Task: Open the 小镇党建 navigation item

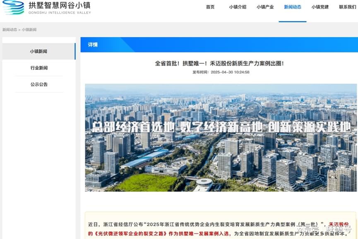Action: (x=320, y=7)
